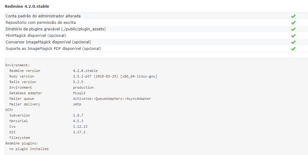This screenshot has width=308, height=155.
Task: Click the 'Mailer delivery' label
Action: point(25,104)
